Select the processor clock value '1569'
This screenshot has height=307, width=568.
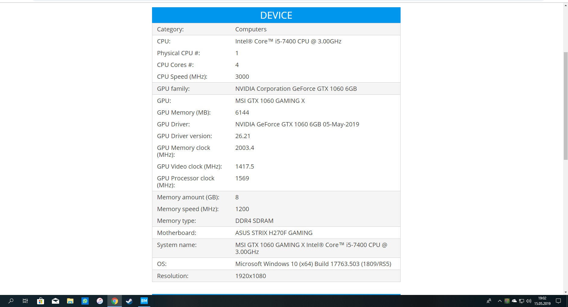[242, 178]
